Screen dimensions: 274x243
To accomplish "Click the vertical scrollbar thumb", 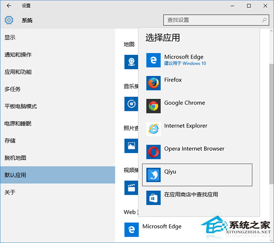I will [271, 124].
